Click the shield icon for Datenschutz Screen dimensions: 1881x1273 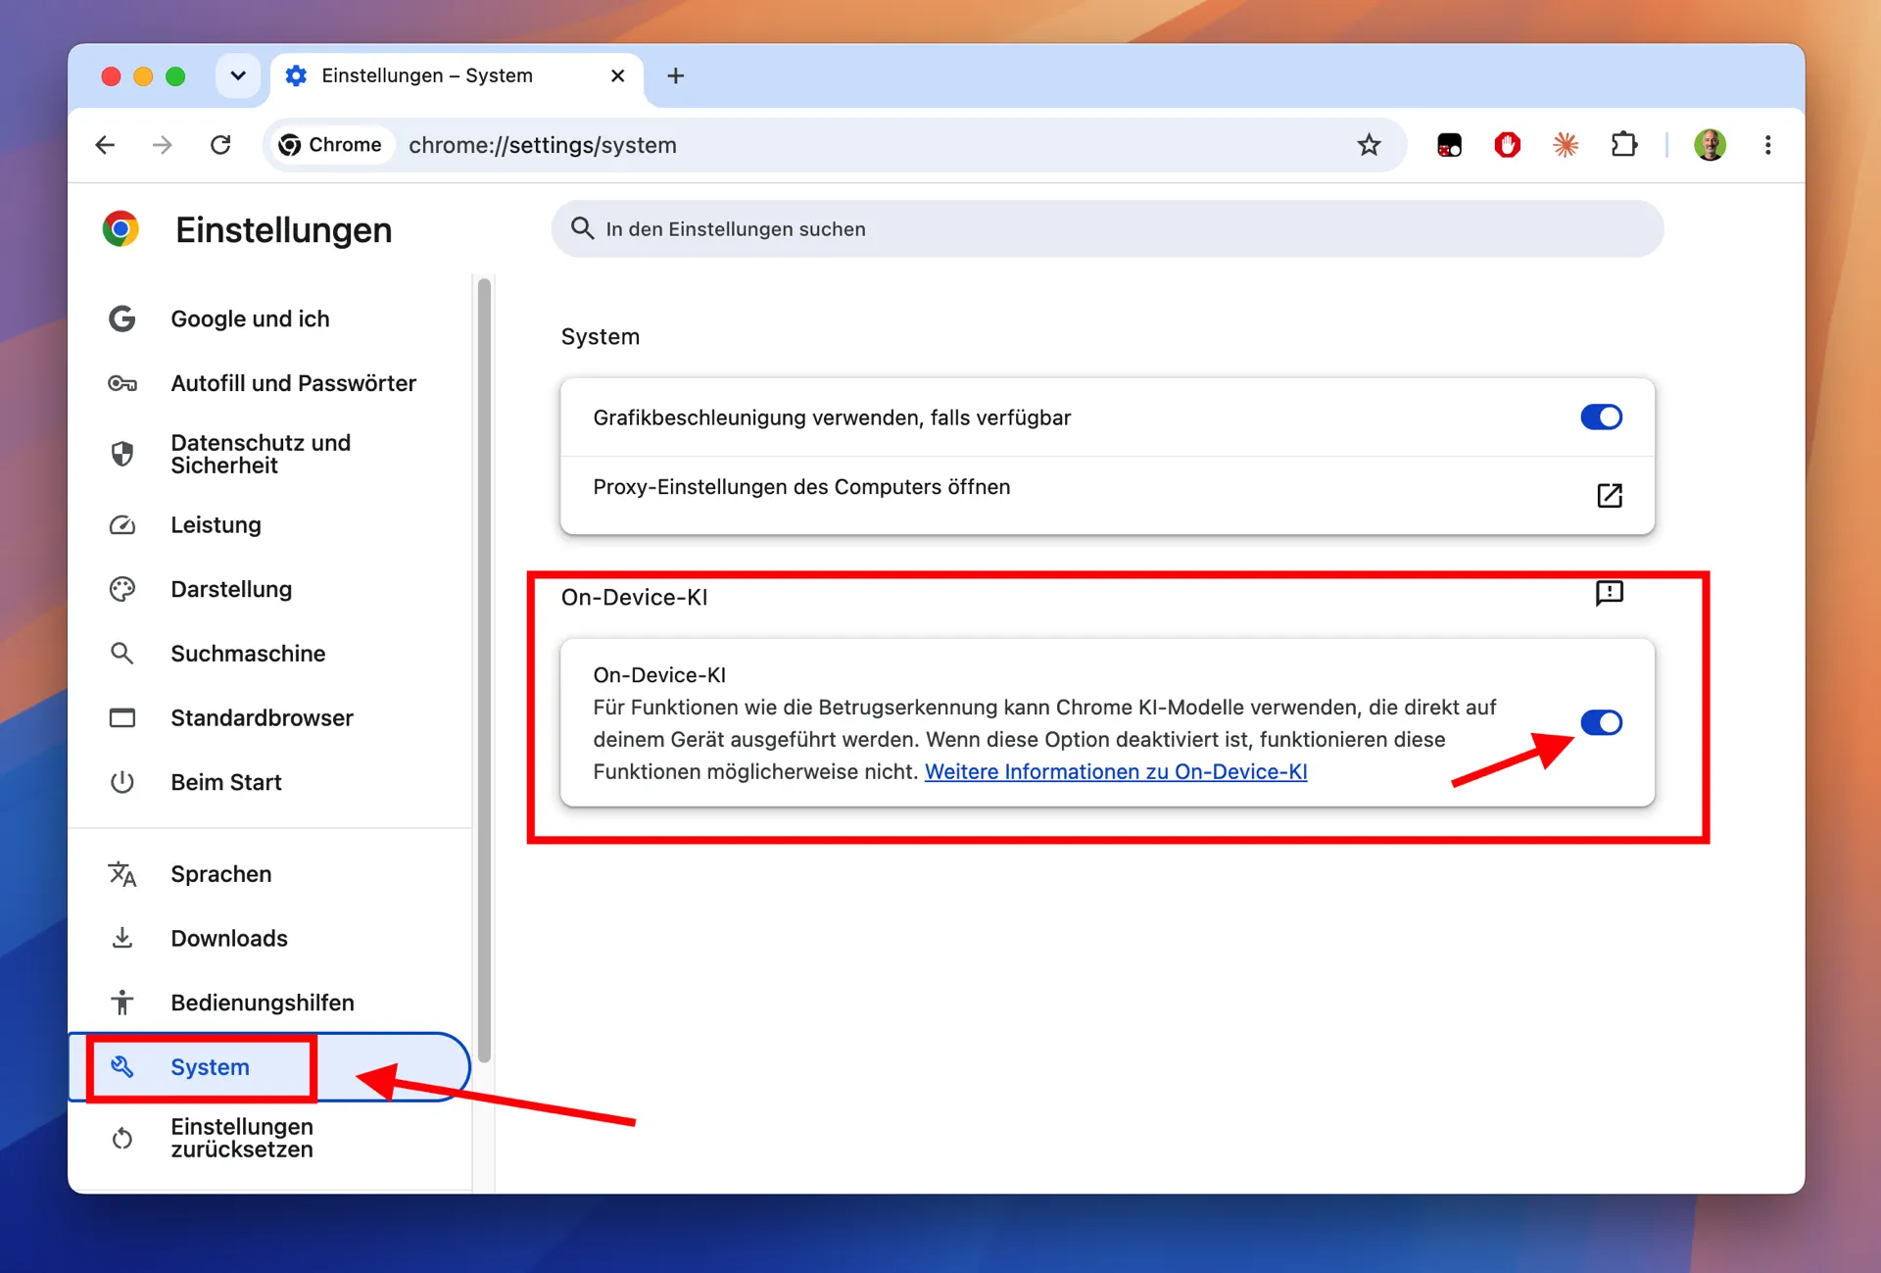[x=122, y=454]
